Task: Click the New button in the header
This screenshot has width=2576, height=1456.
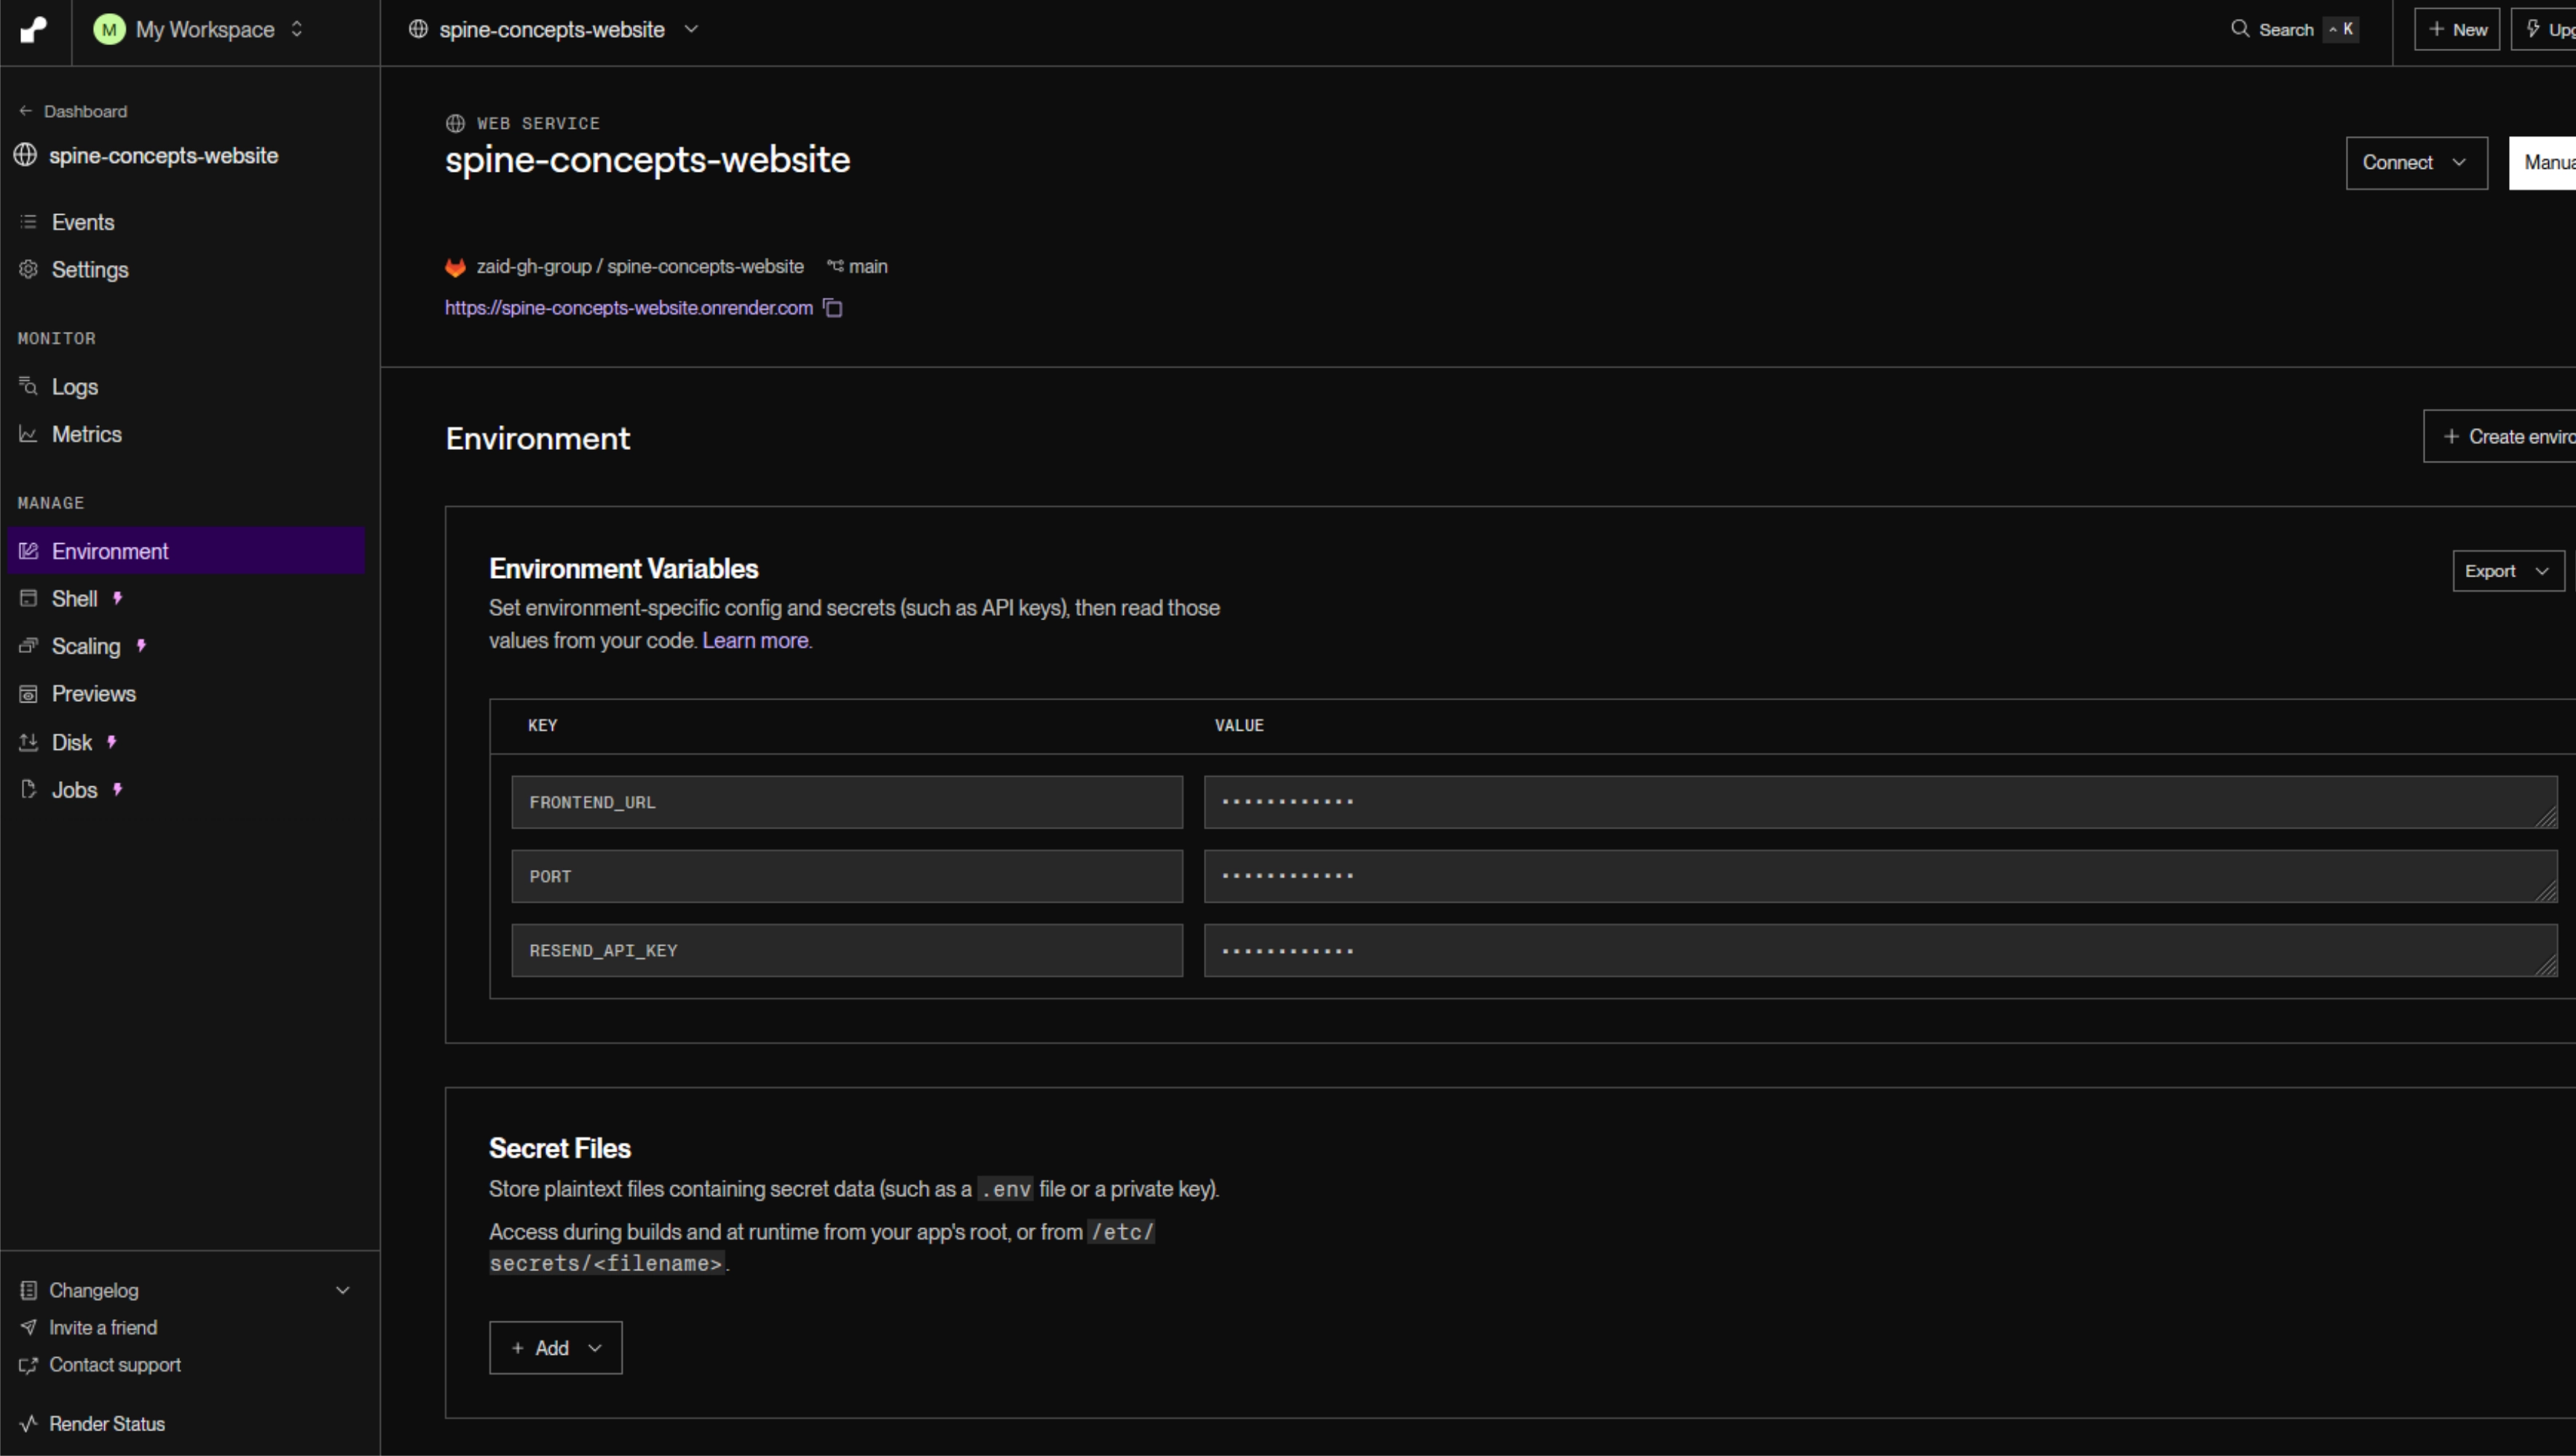Action: tap(2457, 29)
